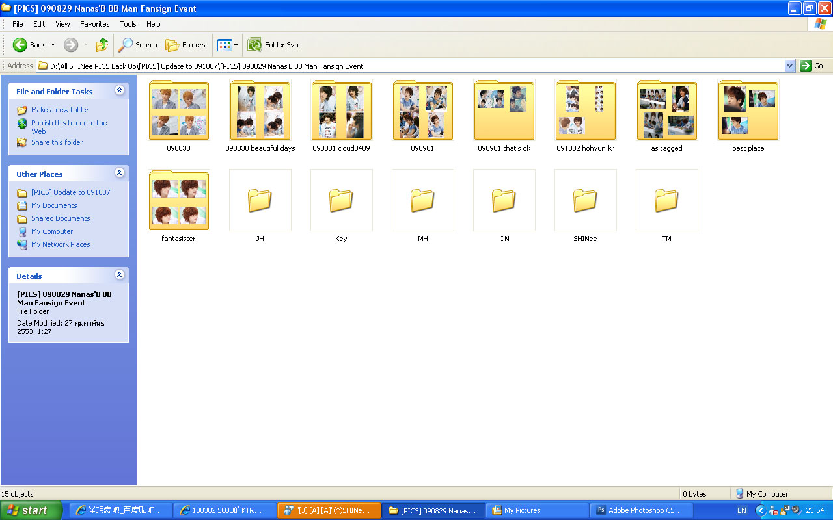Click the Folder Sync button
Viewport: 833px width, 520px height.
[275, 45]
